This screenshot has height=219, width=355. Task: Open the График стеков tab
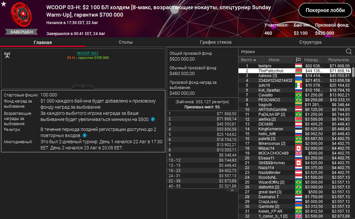click(x=215, y=42)
